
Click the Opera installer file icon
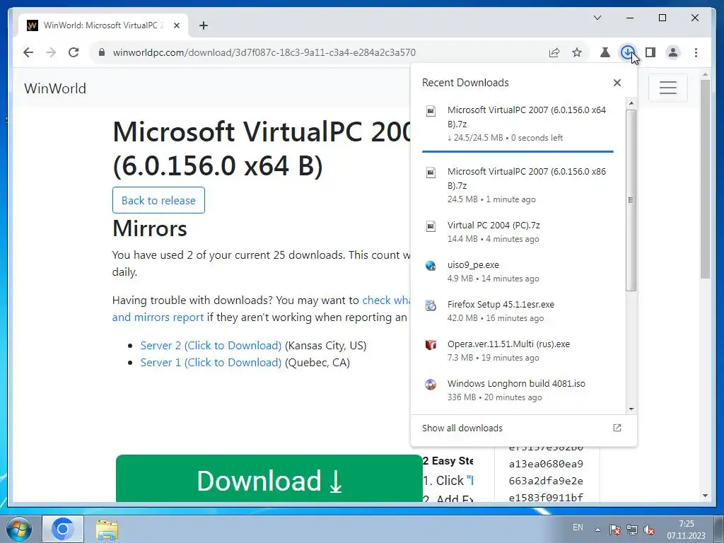click(x=431, y=345)
